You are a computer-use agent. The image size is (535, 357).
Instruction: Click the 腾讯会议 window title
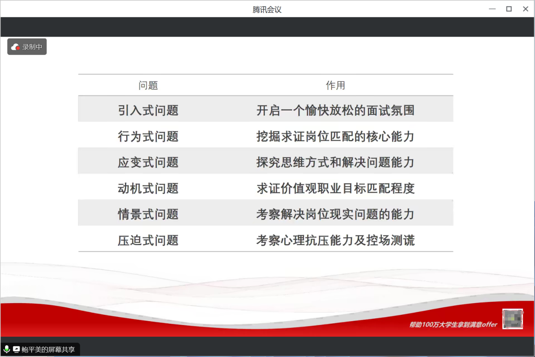(267, 9)
